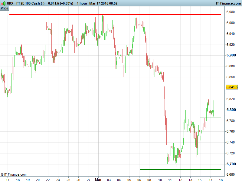Click the 18 date label at axis end
The image size is (242, 182).
coord(221,179)
